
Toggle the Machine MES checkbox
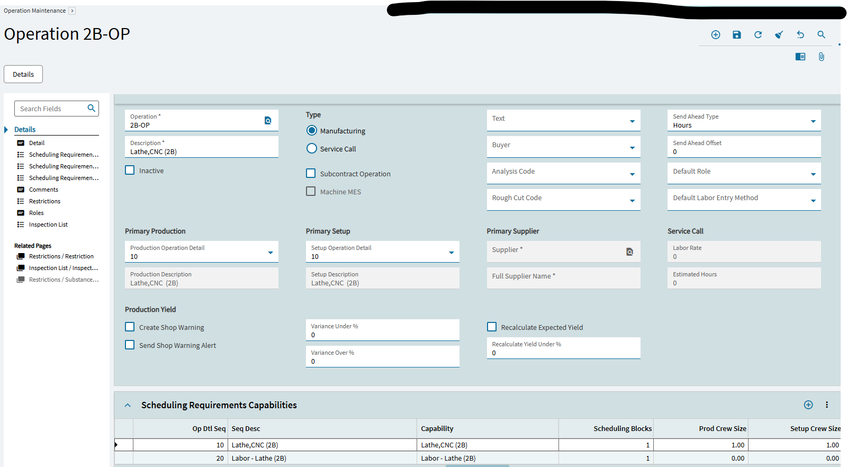(x=311, y=191)
